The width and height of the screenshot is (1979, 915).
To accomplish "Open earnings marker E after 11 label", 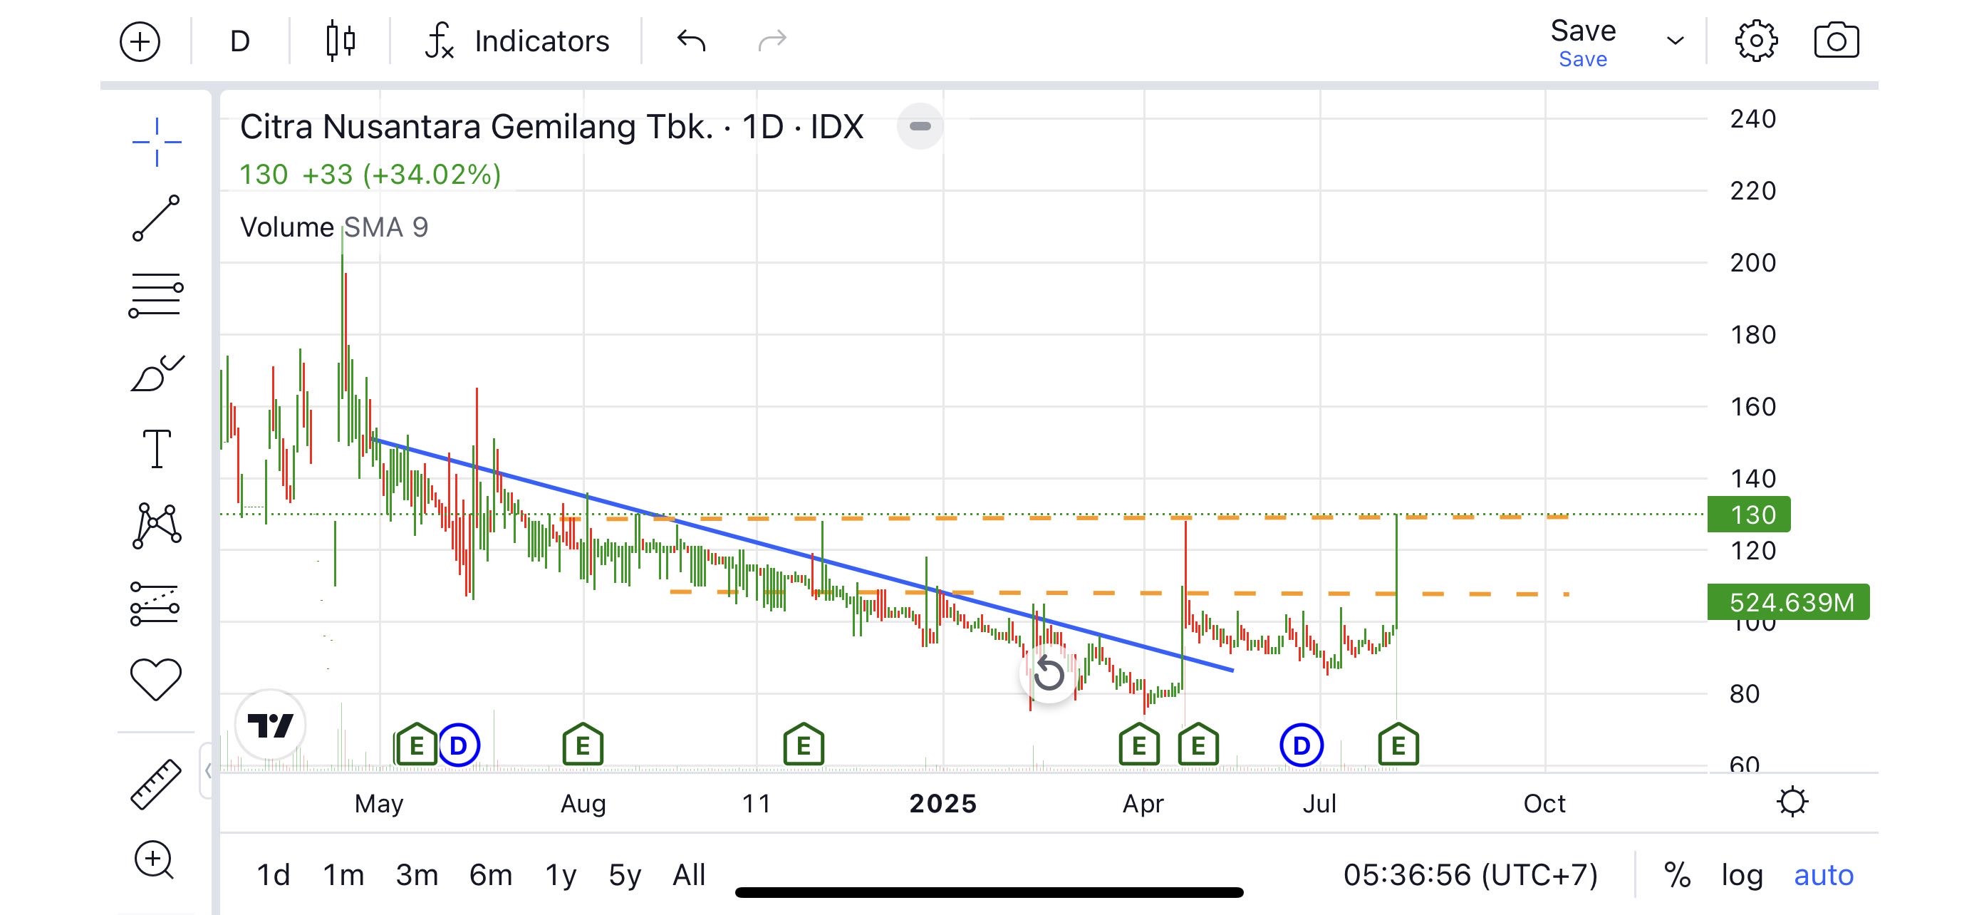I will click(804, 745).
